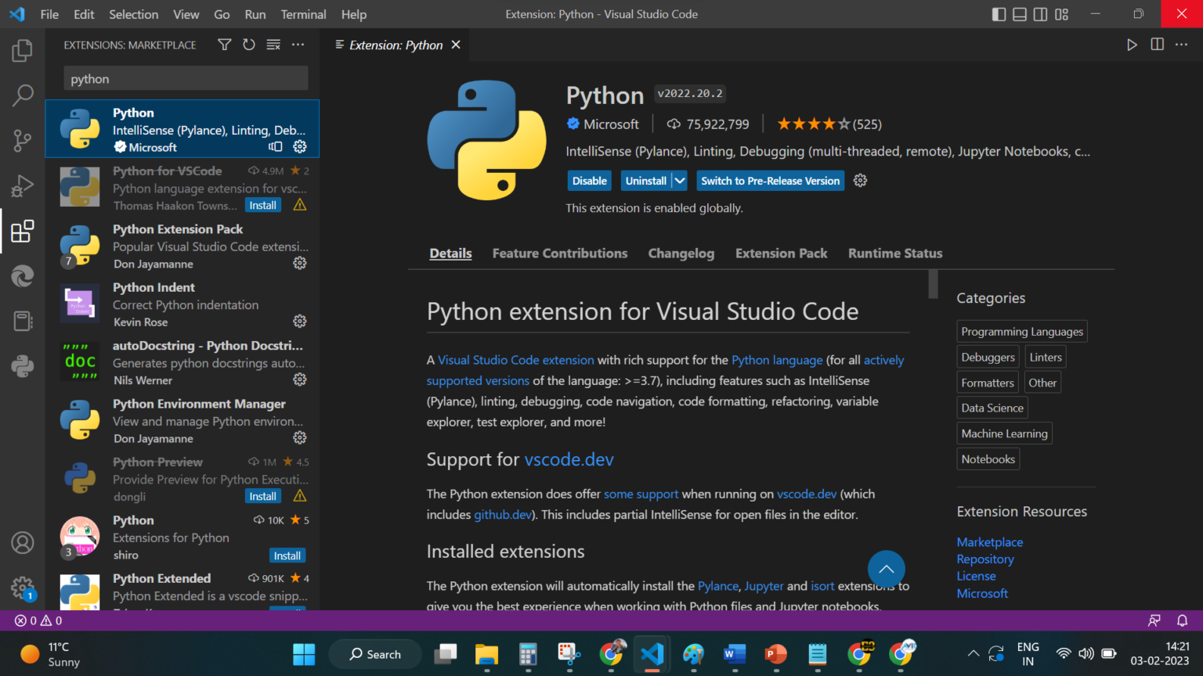Viewport: 1203px width, 676px height.
Task: Toggle Panel visibility
Action: coord(1019,13)
